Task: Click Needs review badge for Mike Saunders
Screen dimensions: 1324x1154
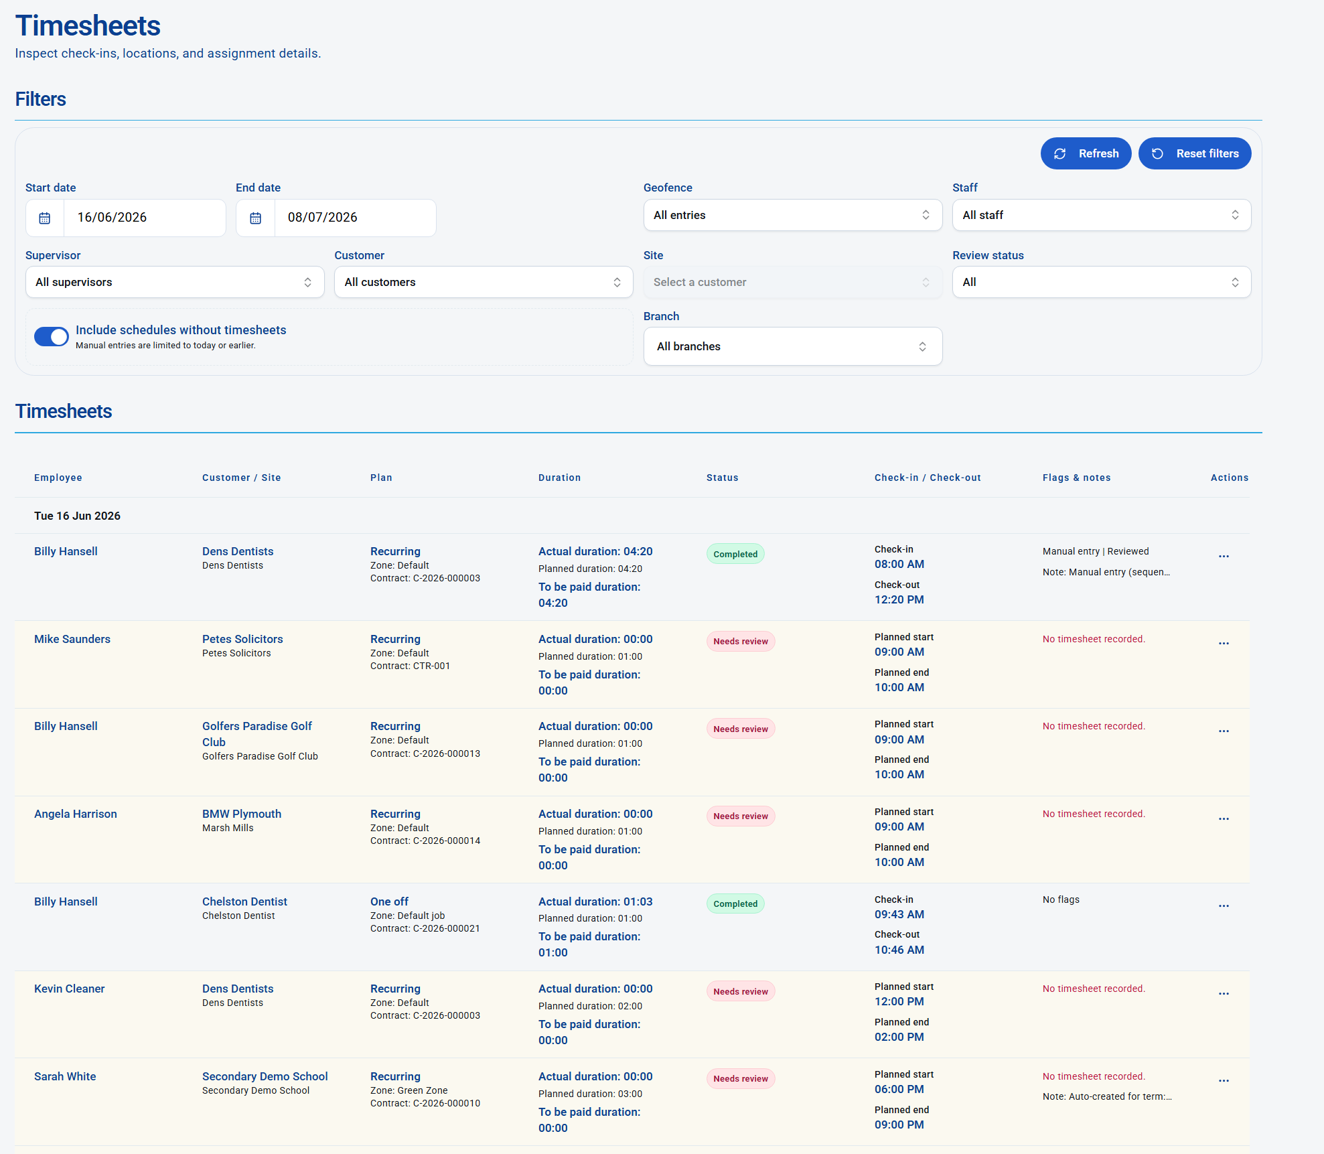Action: (741, 642)
